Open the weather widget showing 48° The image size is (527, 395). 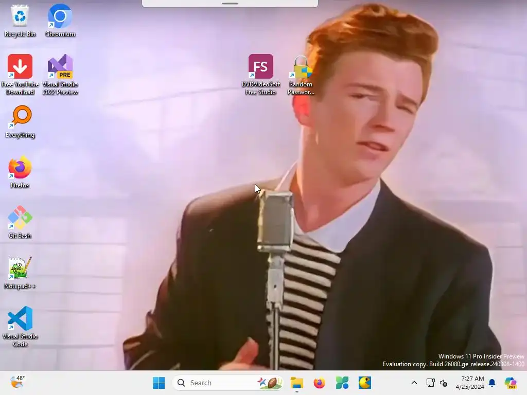(x=17, y=382)
